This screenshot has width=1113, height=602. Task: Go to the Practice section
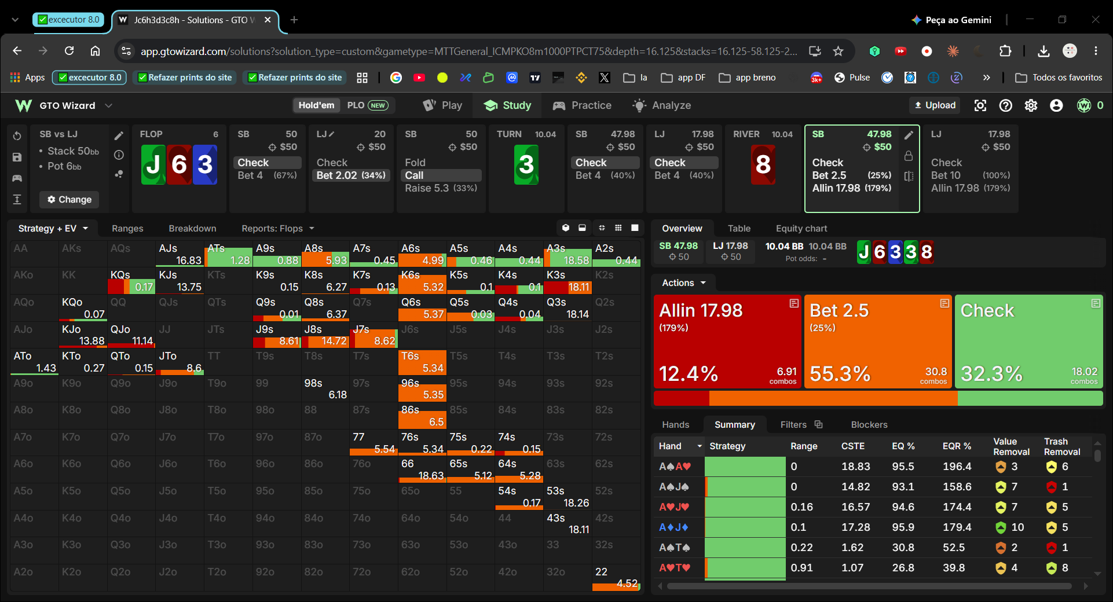click(x=583, y=105)
